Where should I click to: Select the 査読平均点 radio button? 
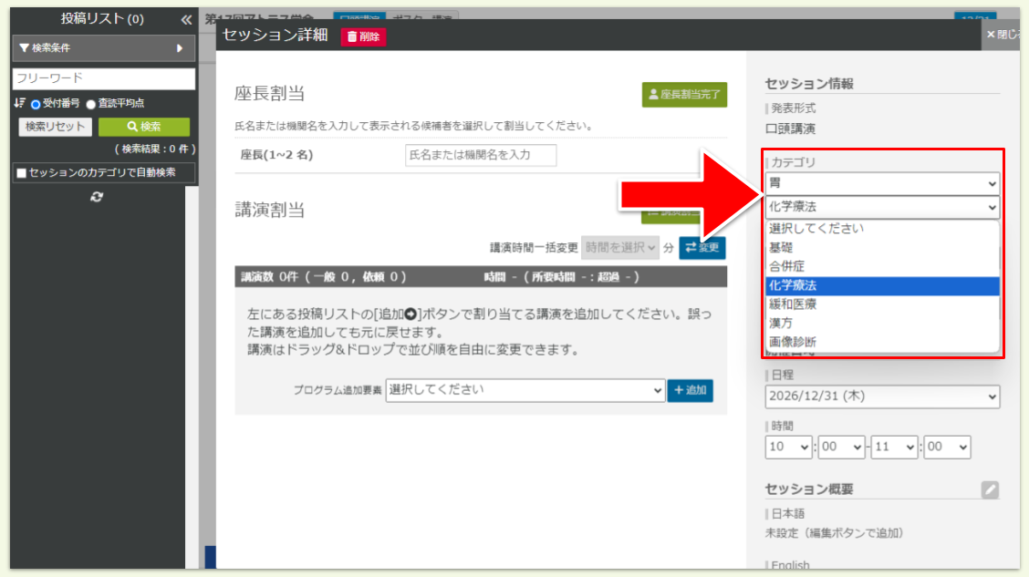[89, 104]
